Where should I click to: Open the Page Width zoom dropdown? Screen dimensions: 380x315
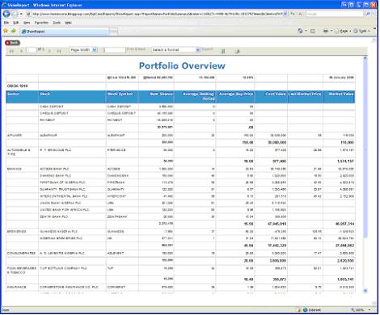[x=83, y=50]
